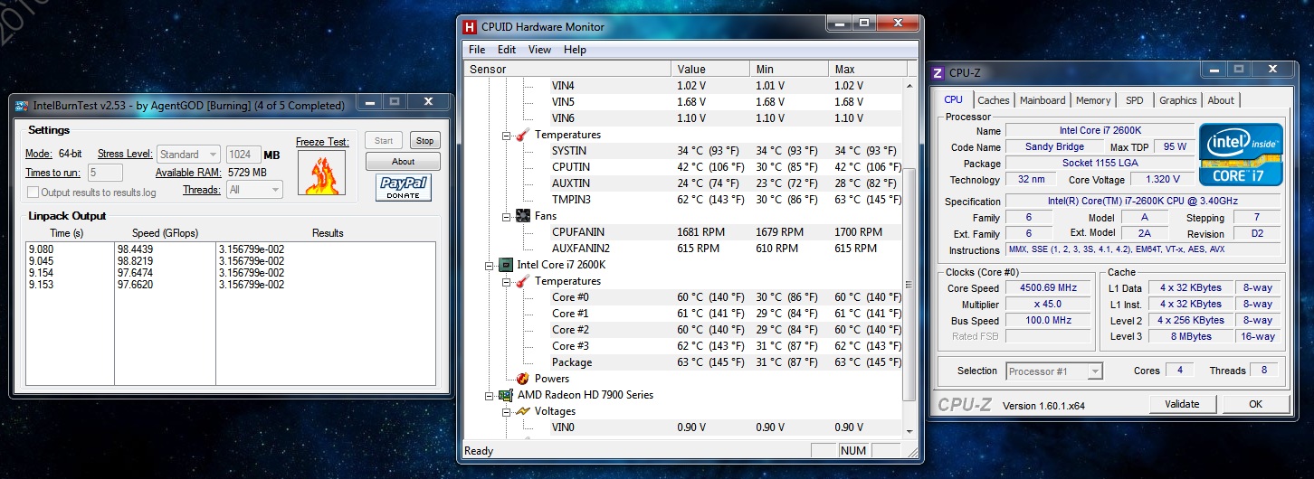Toggle Output results to results.log checkbox
Viewport: 1314px width, 479px height.
[x=33, y=192]
